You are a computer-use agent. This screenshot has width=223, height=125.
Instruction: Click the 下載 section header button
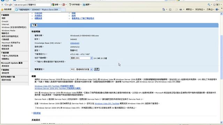click(34, 25)
